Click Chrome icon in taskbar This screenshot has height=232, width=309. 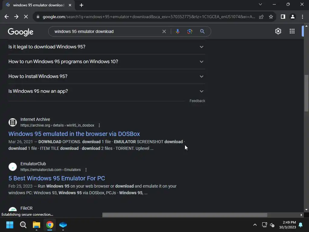(x=50, y=225)
